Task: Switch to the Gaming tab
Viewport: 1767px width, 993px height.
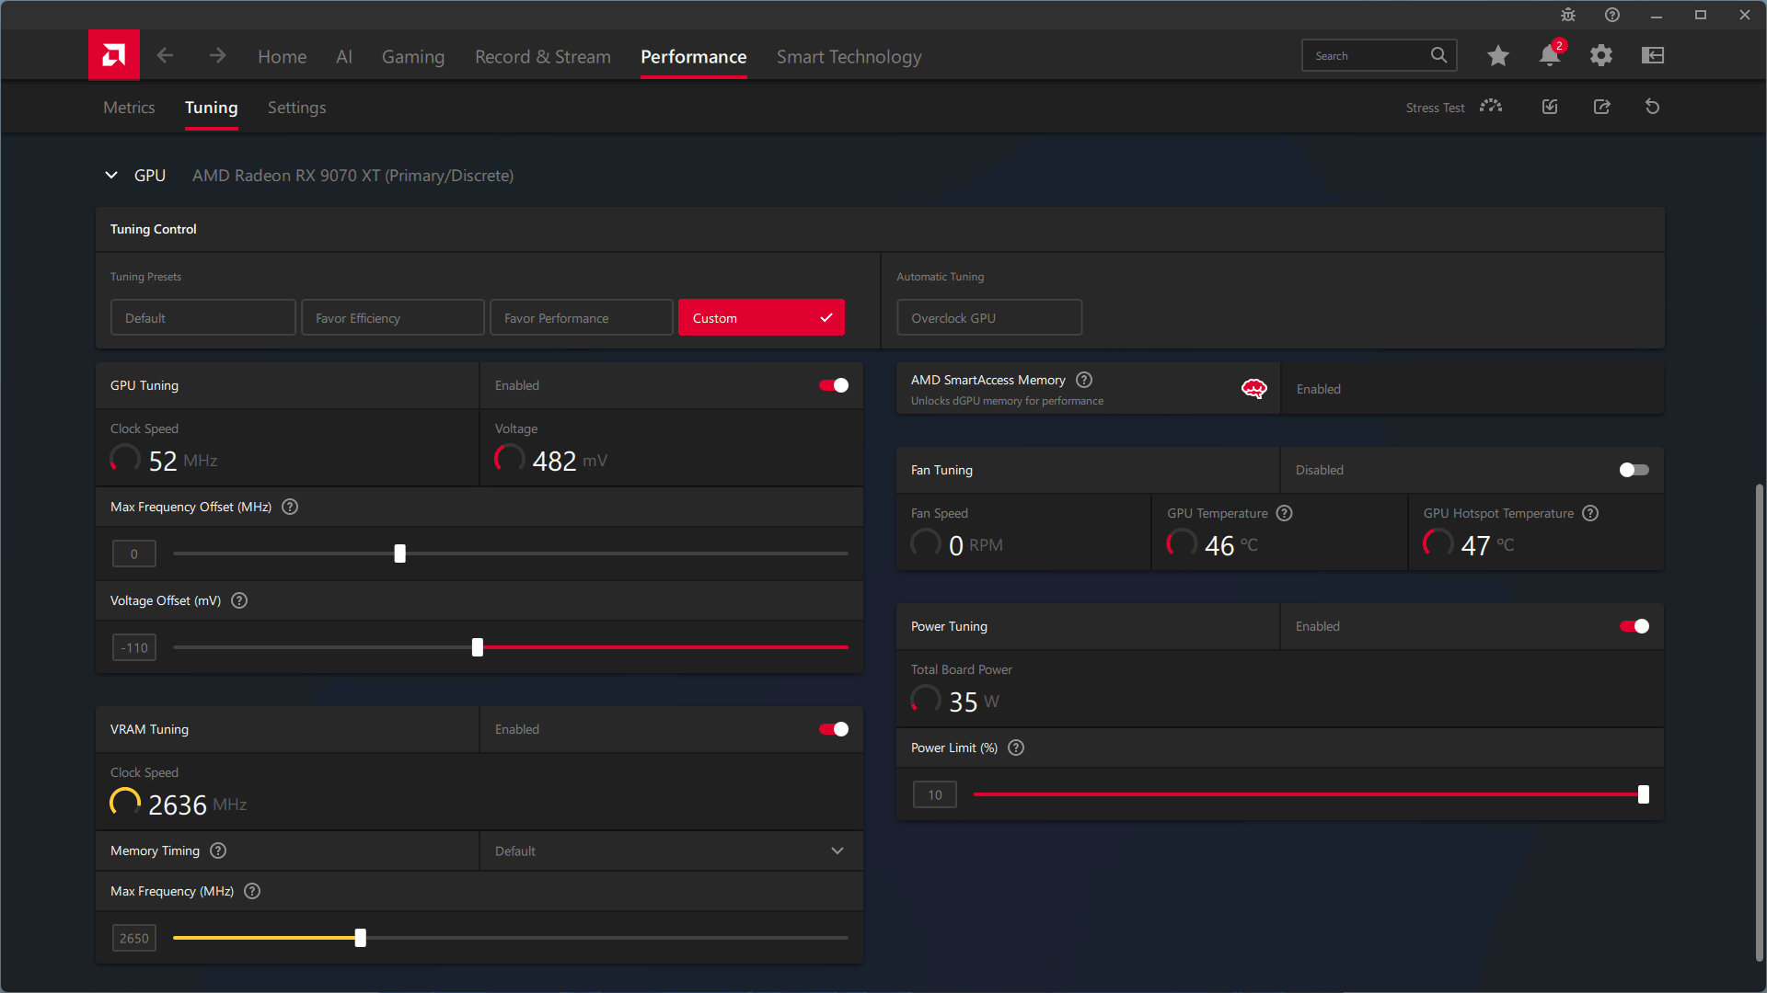Action: 412,57
